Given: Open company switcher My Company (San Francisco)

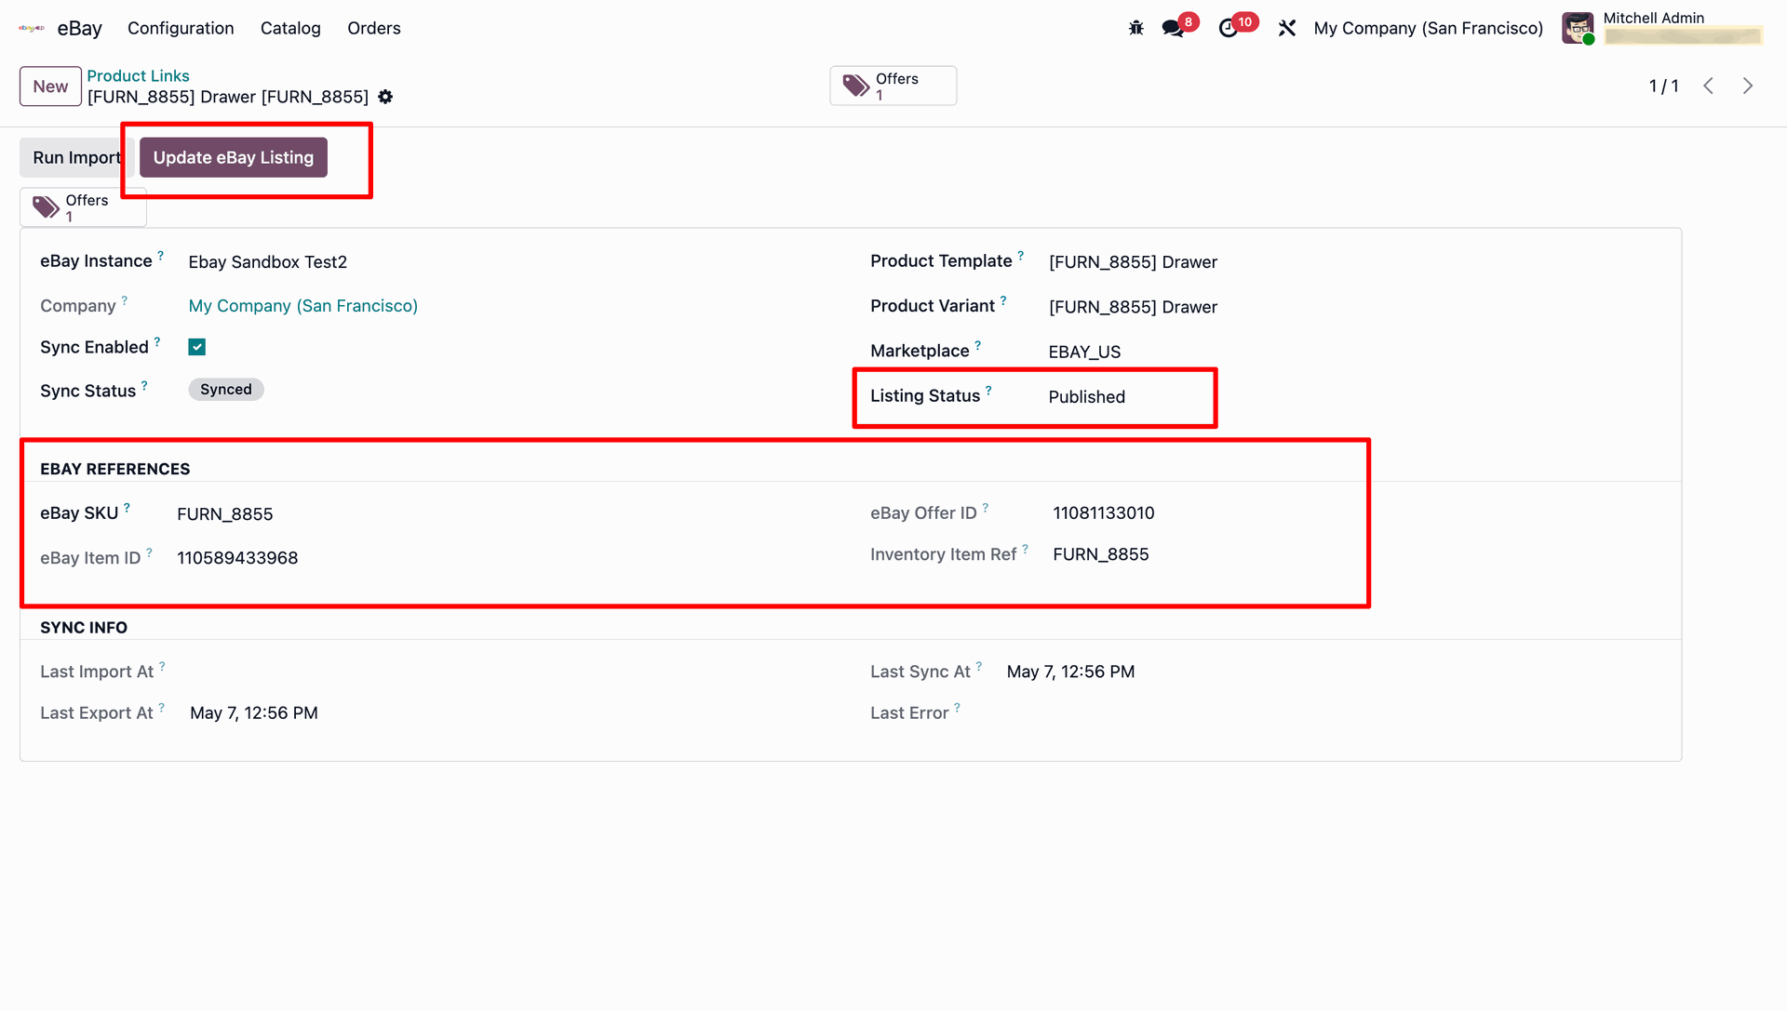Looking at the screenshot, I should pyautogui.click(x=1428, y=28).
